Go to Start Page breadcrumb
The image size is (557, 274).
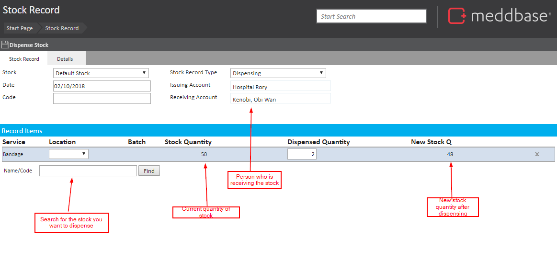tap(20, 28)
